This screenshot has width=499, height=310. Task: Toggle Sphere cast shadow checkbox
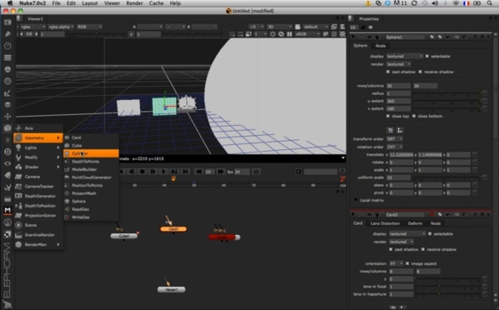388,72
